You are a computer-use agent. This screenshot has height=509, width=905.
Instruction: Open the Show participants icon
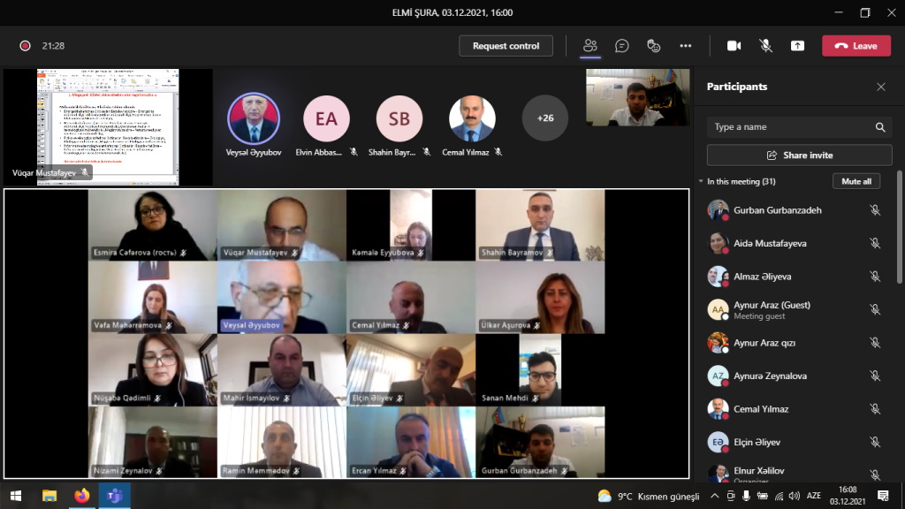click(589, 46)
